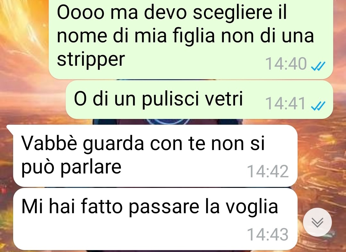Tap the read receipt ticks at 14:40
This screenshot has height=252, width=346.
click(318, 66)
